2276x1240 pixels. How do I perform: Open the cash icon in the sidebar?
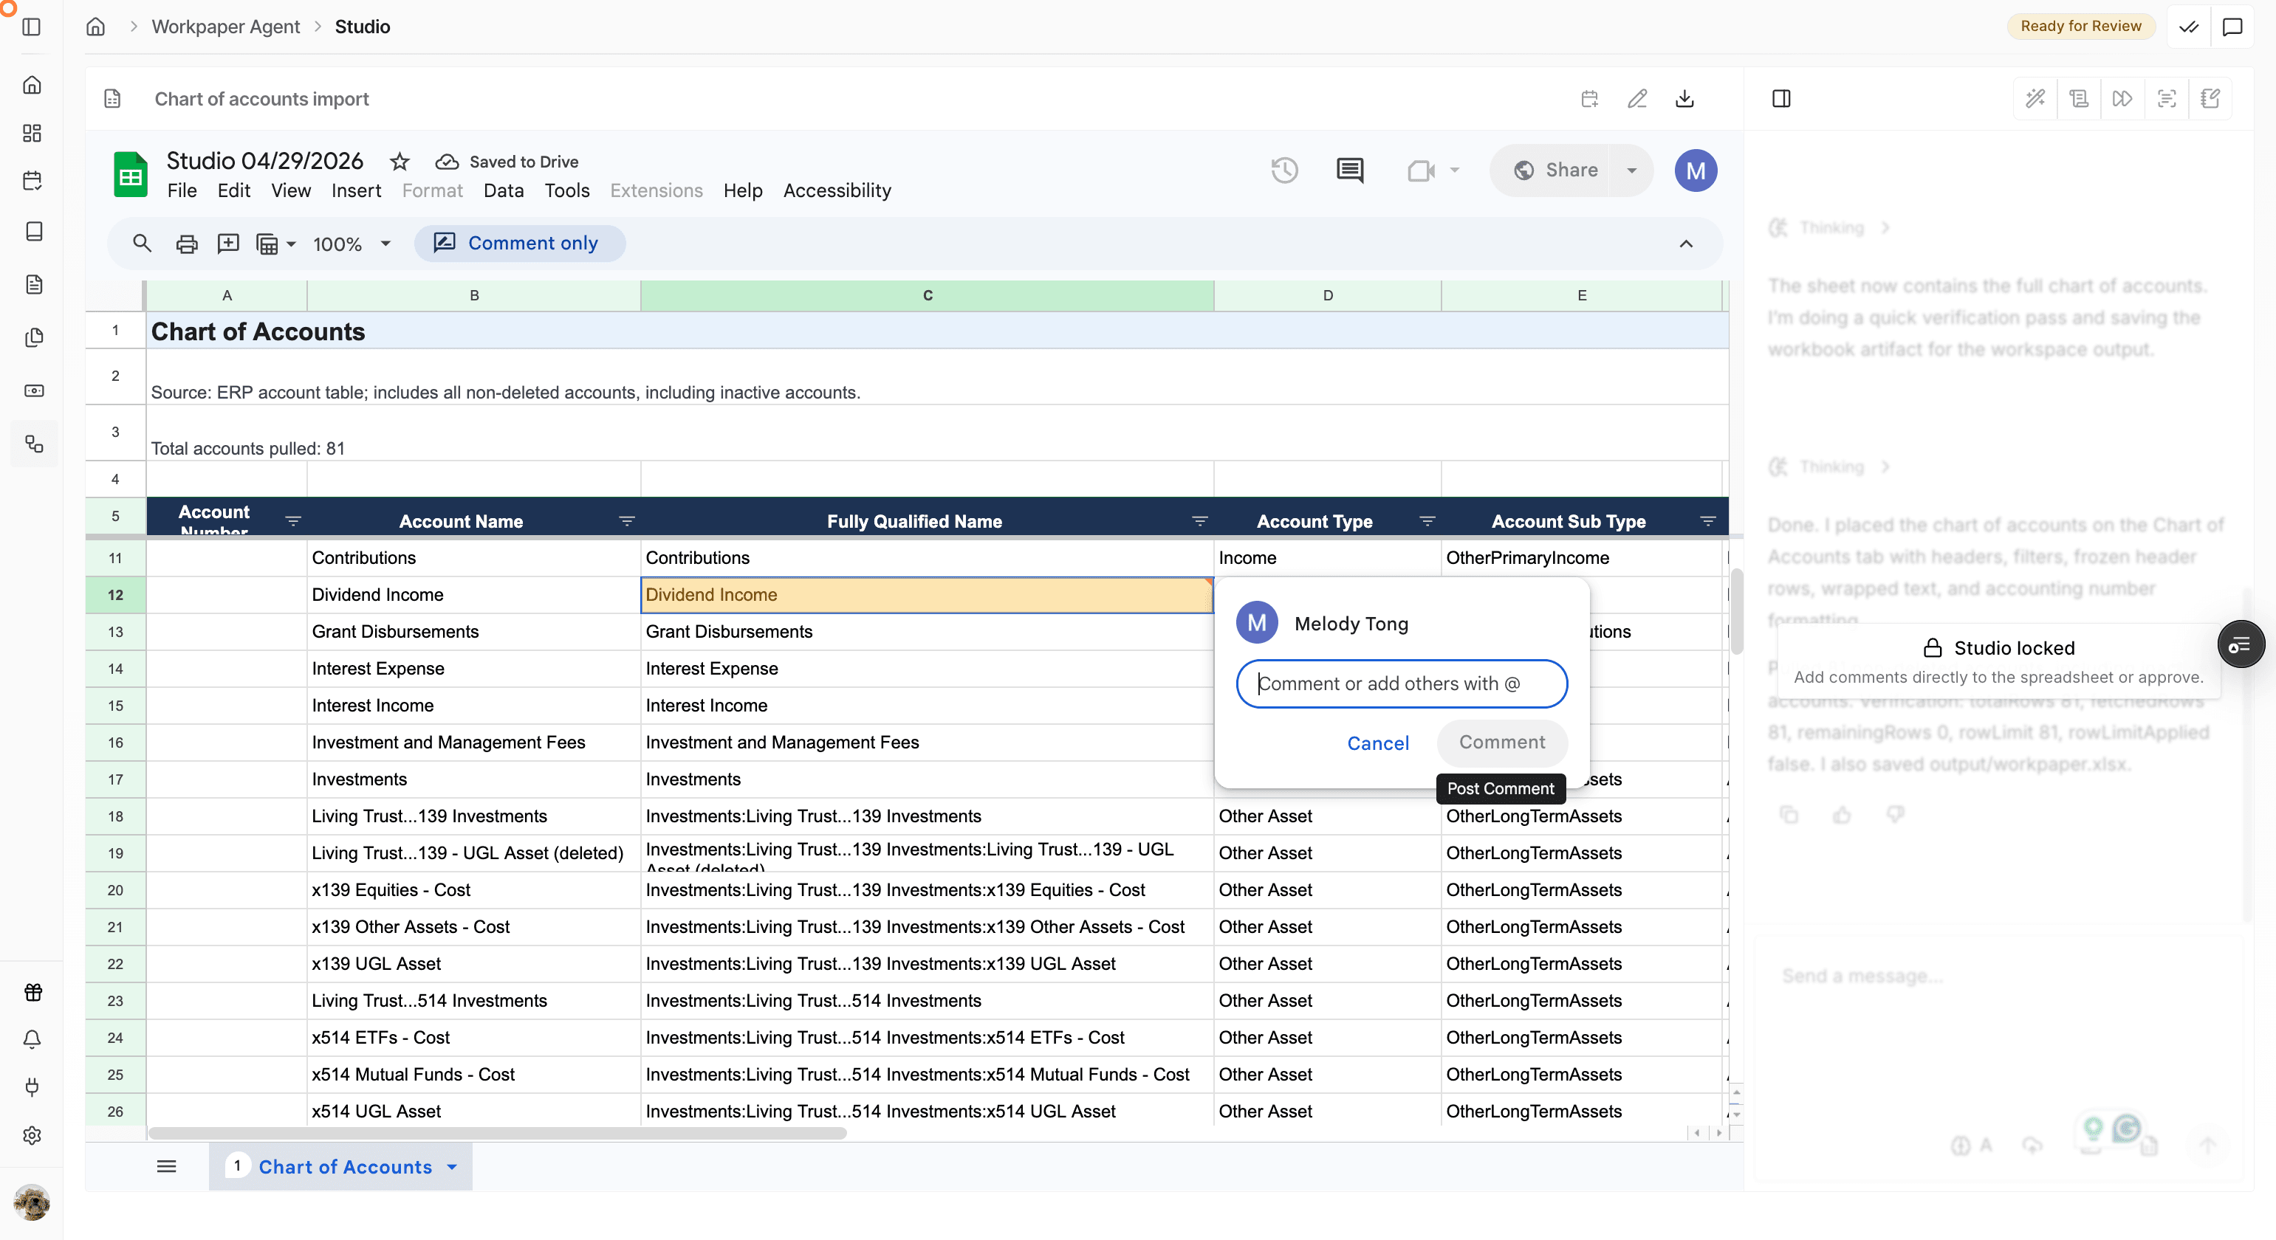tap(33, 390)
